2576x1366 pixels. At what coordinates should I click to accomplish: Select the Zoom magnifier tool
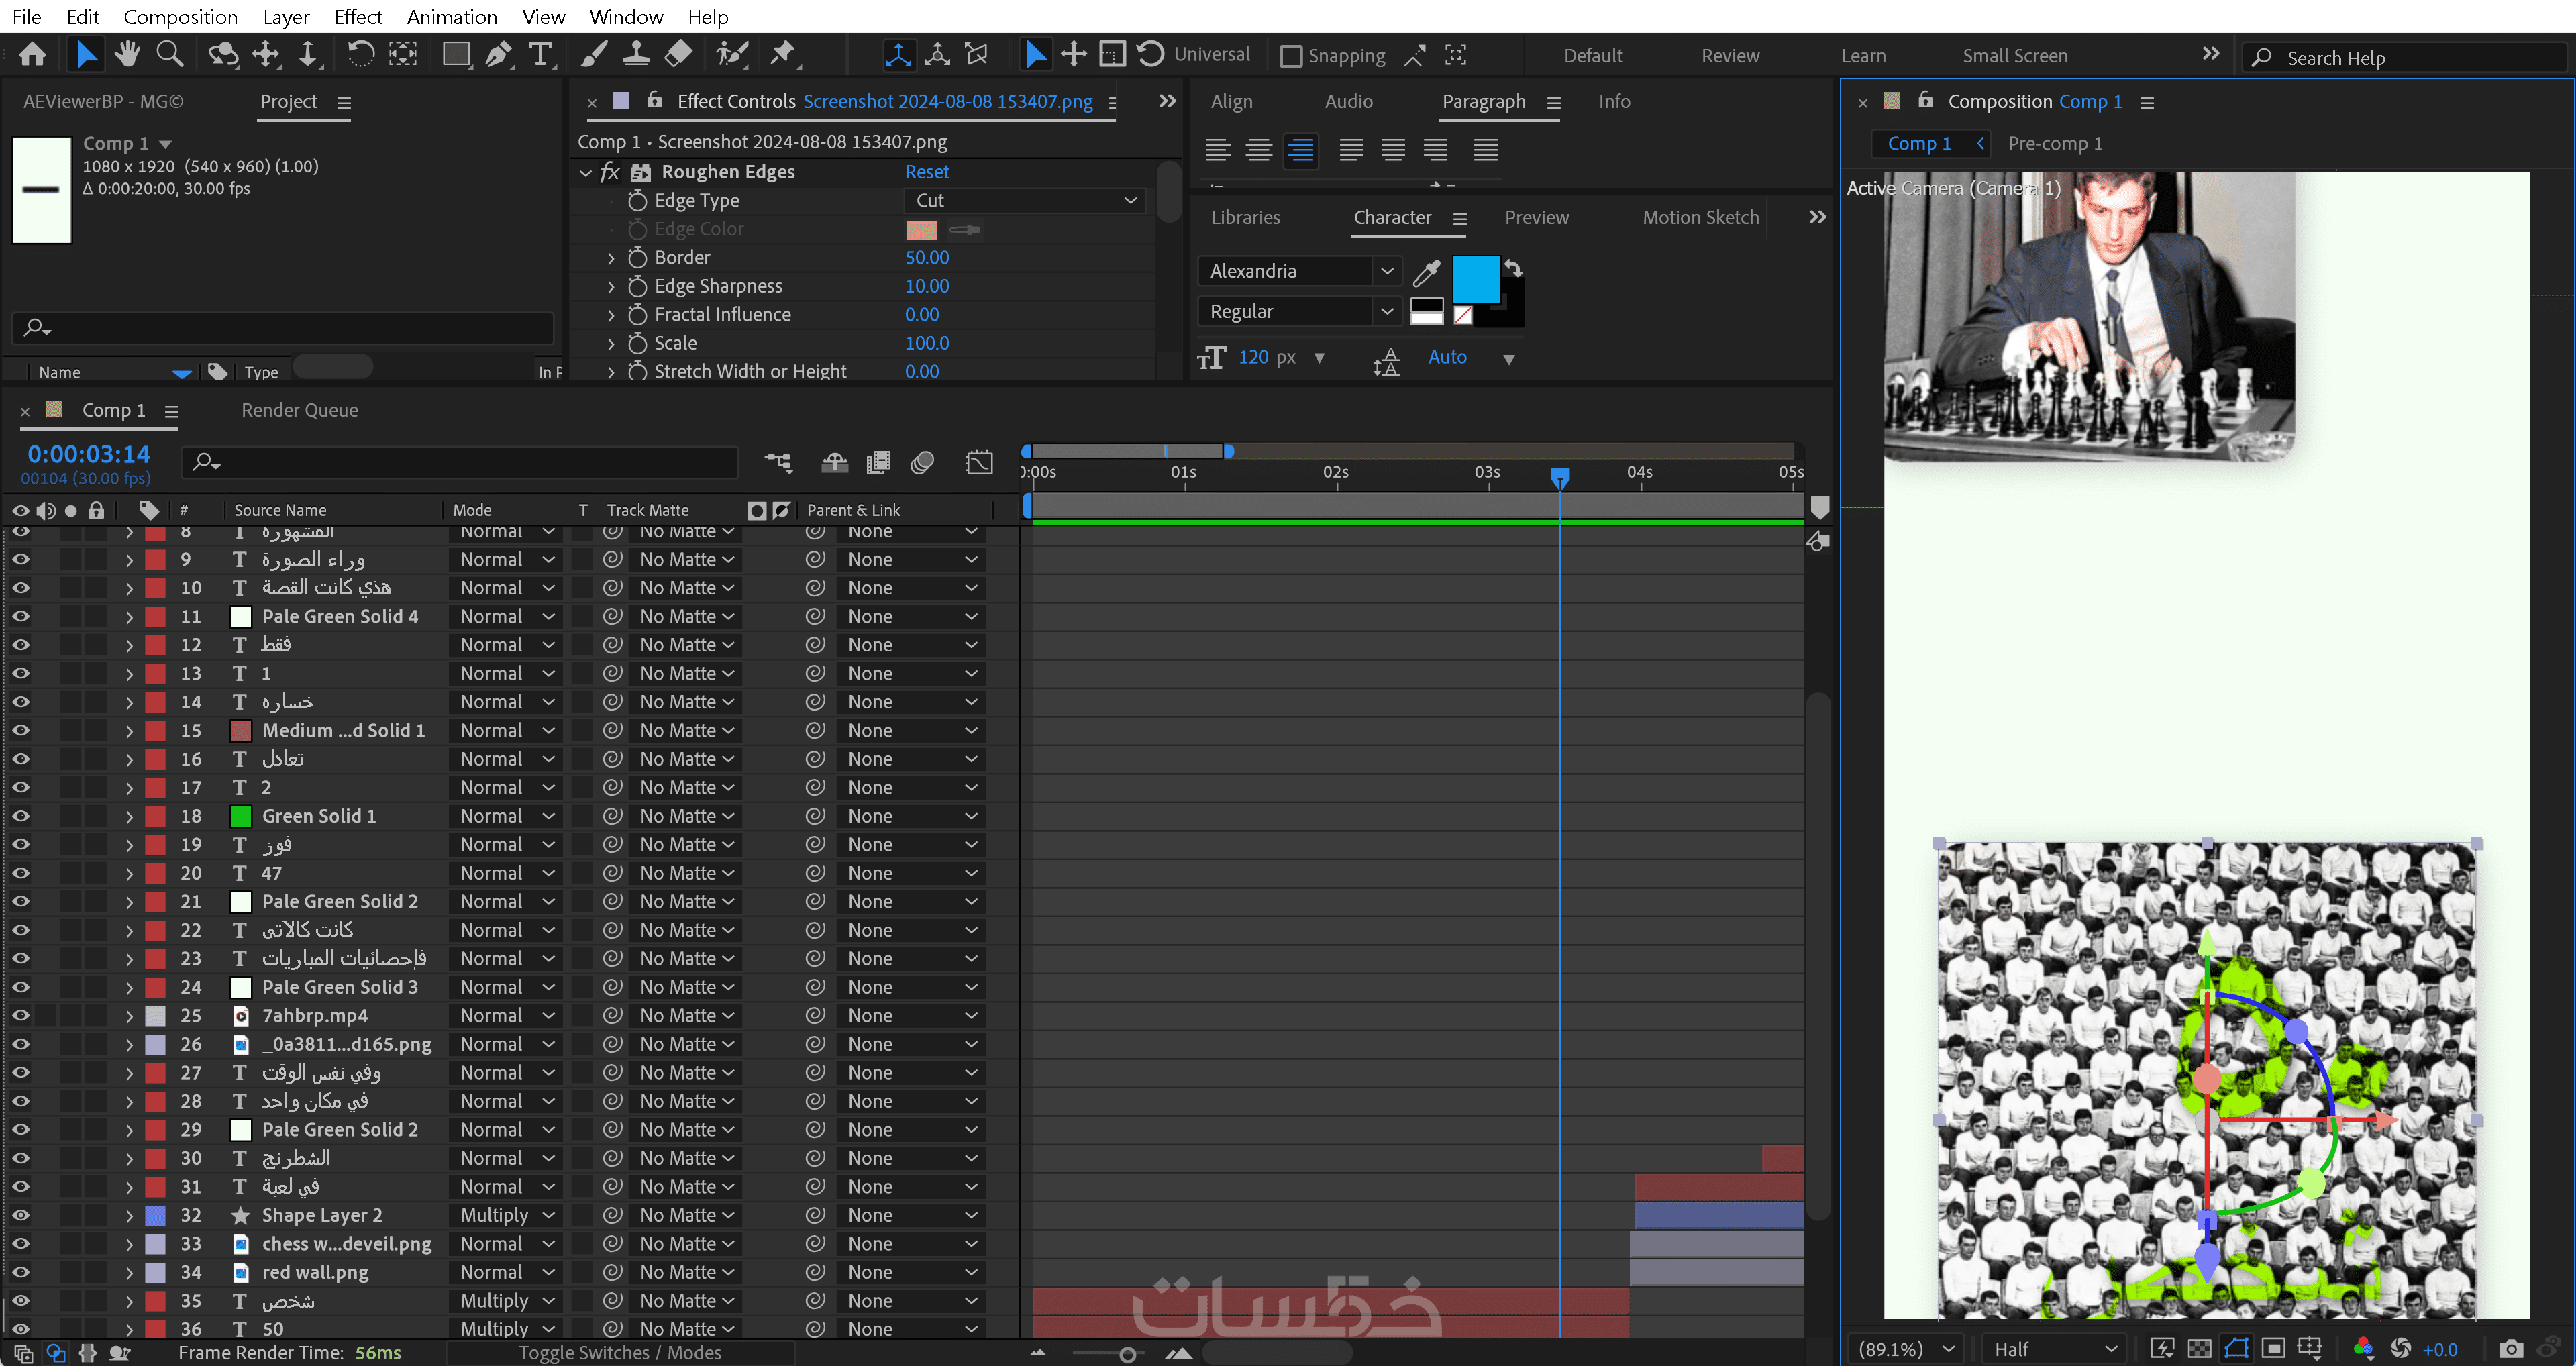click(169, 54)
